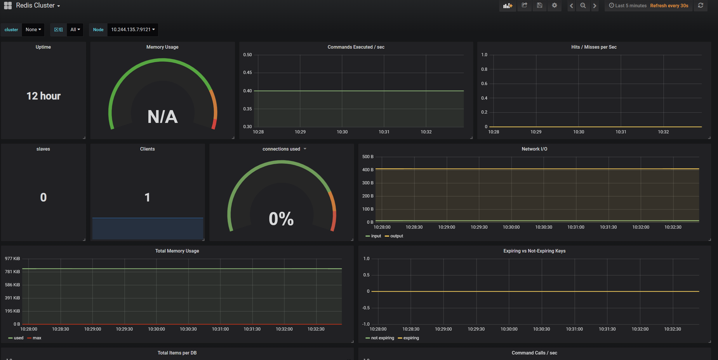Click the Node variable label
The width and height of the screenshot is (718, 360).
coord(98,30)
